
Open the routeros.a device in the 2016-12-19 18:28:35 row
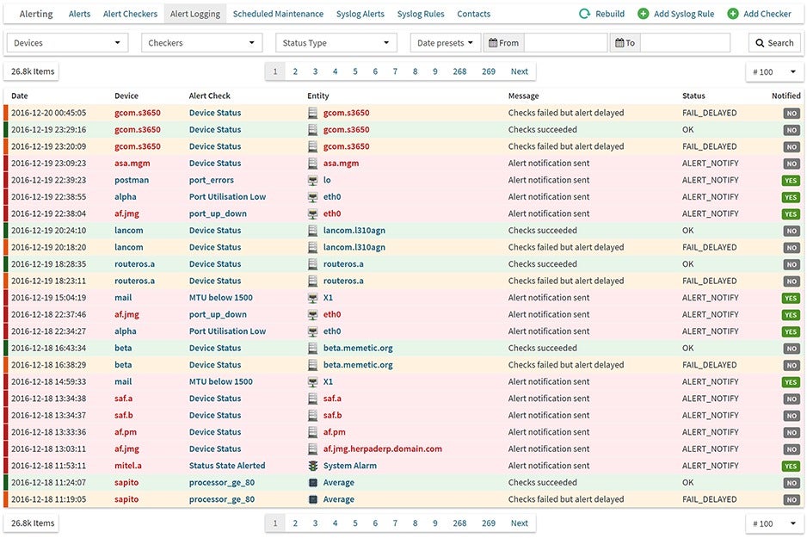coord(134,264)
